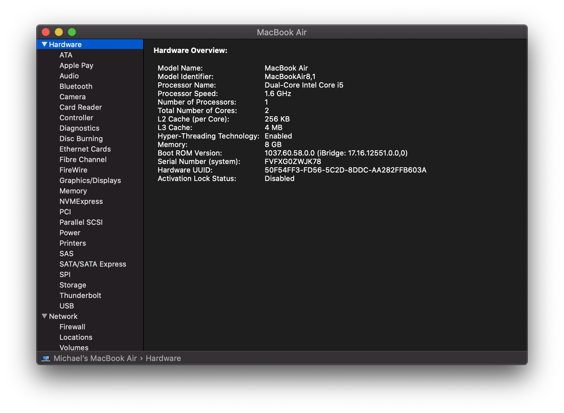Select USB in the sidebar
Viewport: 564px width, 413px height.
click(x=67, y=306)
